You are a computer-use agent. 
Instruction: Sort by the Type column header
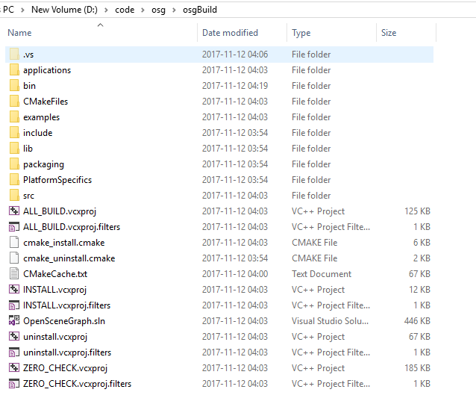pos(301,33)
